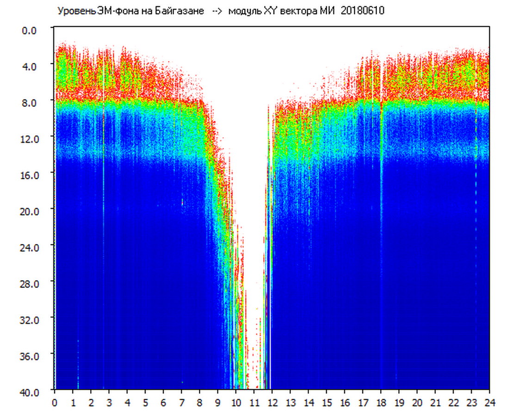Screen dimensions: 507x416
Task: Select hour 24 on the horizontal axis
Action: (x=489, y=403)
